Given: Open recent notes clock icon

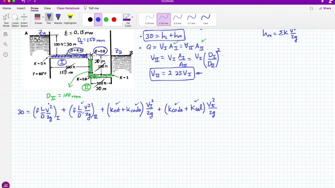Looking at the screenshot, I should coord(5,55).
